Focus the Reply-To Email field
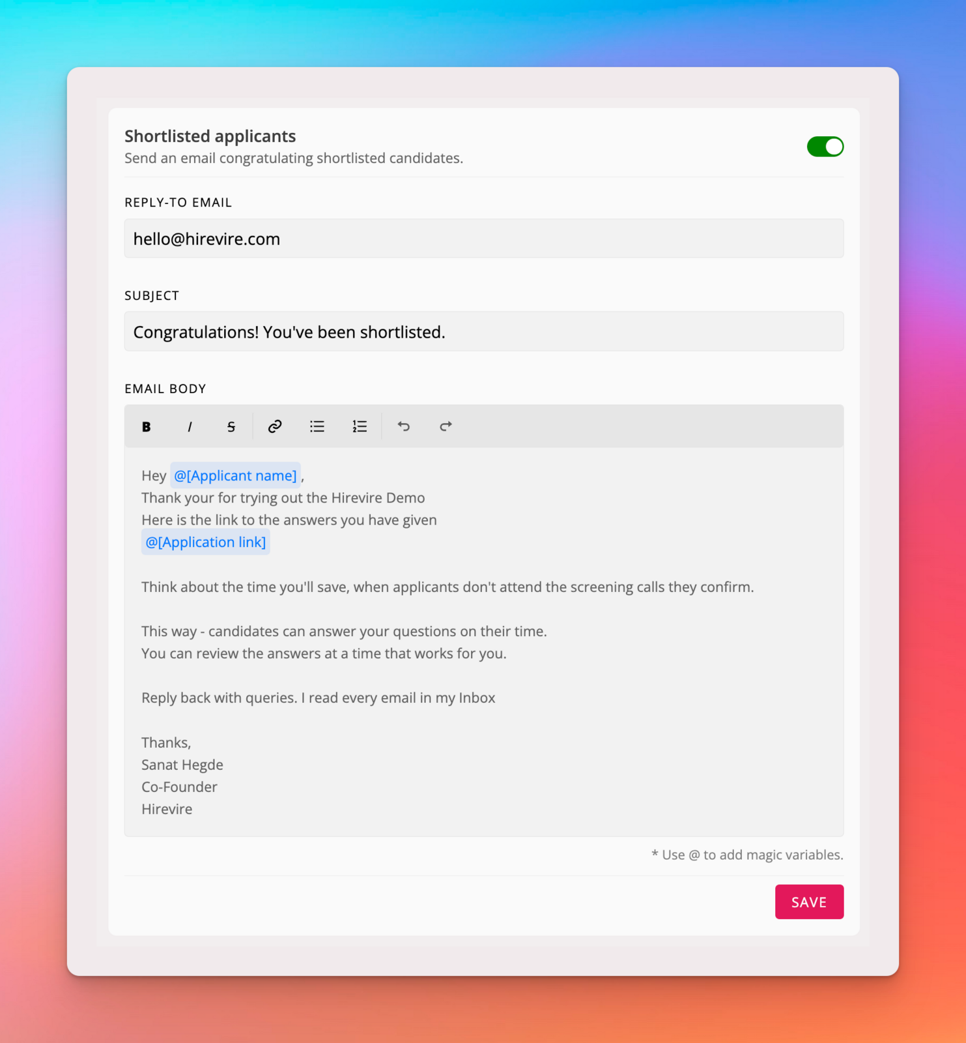 [x=484, y=239]
